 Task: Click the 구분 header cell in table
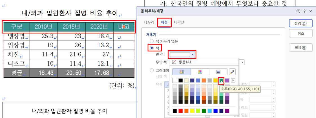[17, 26]
